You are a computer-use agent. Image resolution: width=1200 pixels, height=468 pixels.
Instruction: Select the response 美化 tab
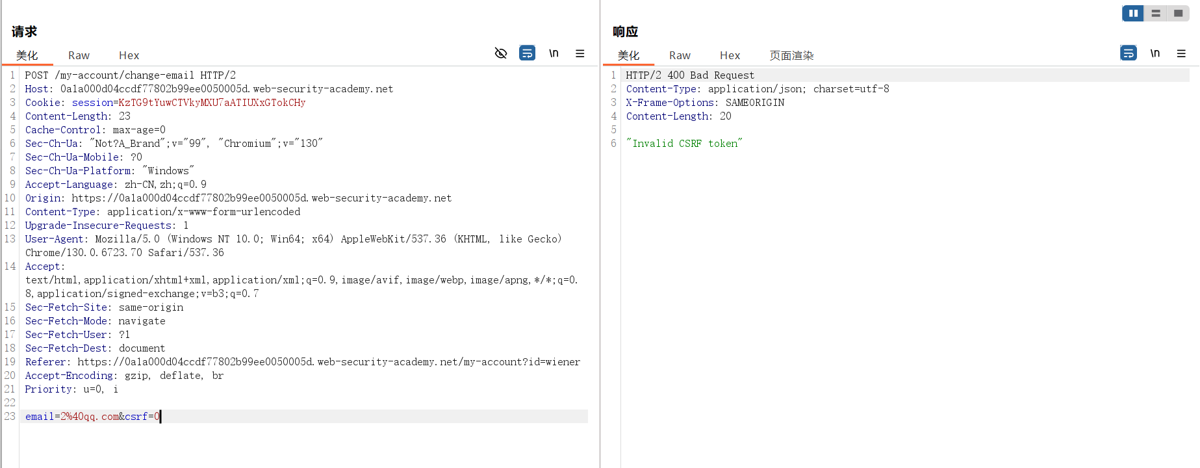pyautogui.click(x=628, y=55)
